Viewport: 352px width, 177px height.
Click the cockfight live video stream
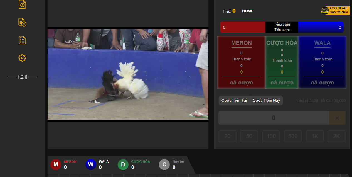(x=128, y=74)
